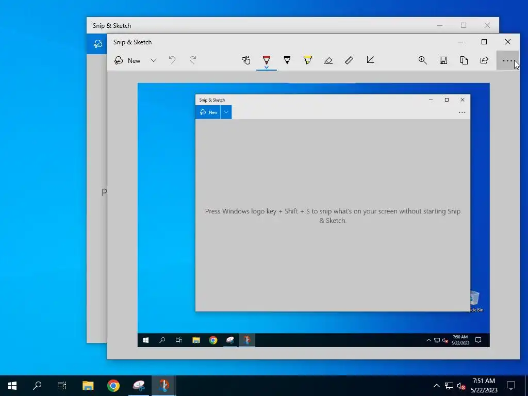Expand the New snip delay dropdown arrow
This screenshot has height=396, width=528.
point(154,61)
